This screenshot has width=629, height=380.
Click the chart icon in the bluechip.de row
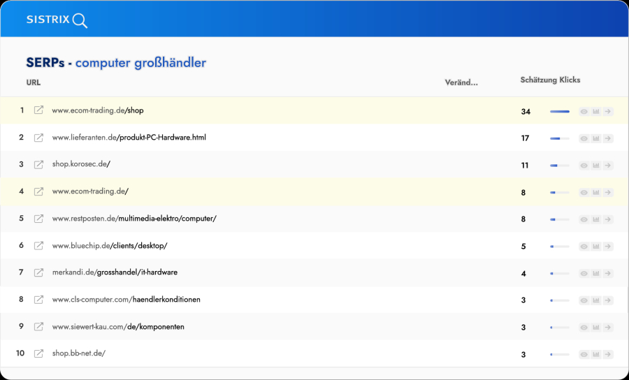pos(596,246)
